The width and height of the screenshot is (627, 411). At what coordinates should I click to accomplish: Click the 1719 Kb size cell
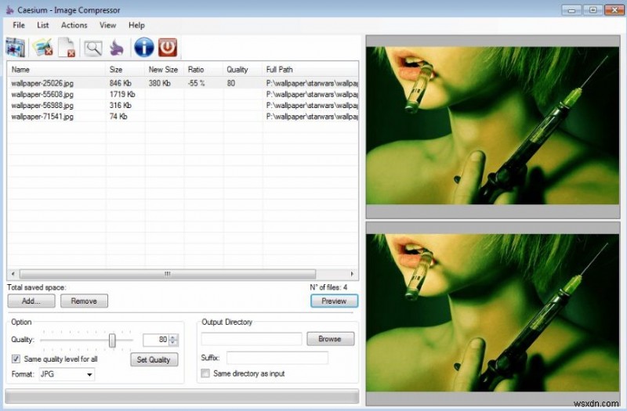122,94
